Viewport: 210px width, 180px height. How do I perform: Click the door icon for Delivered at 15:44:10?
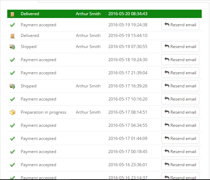12,36
